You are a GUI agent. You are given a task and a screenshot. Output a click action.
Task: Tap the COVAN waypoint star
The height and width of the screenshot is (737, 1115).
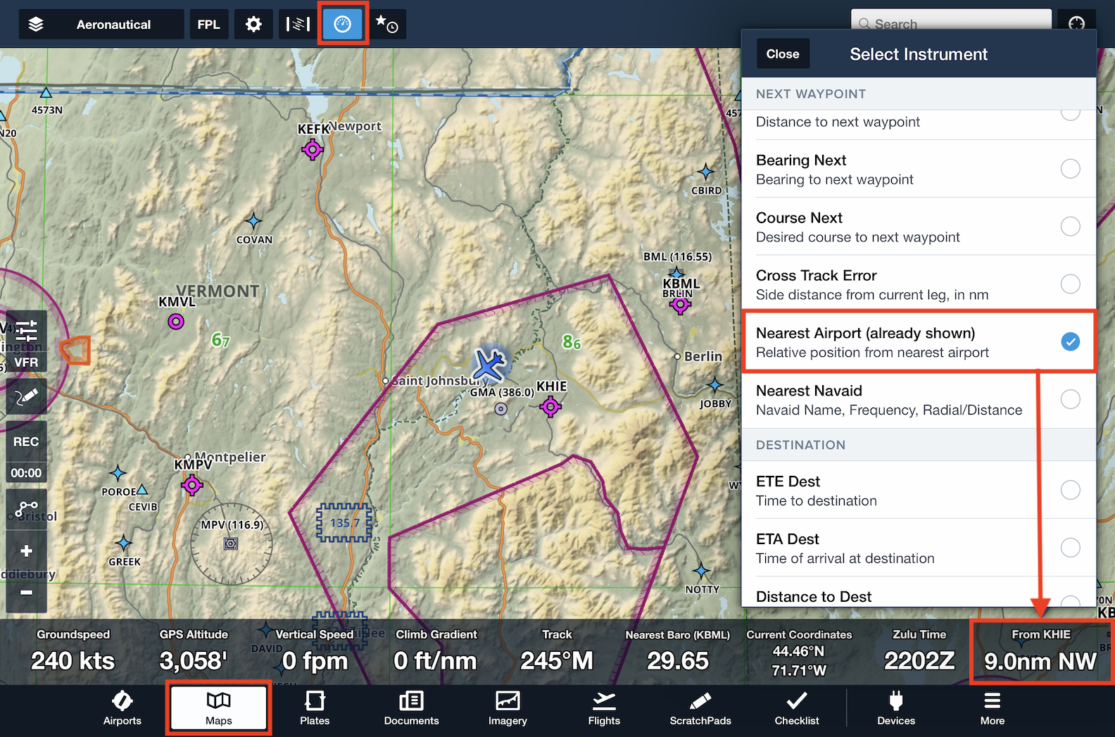[253, 221]
